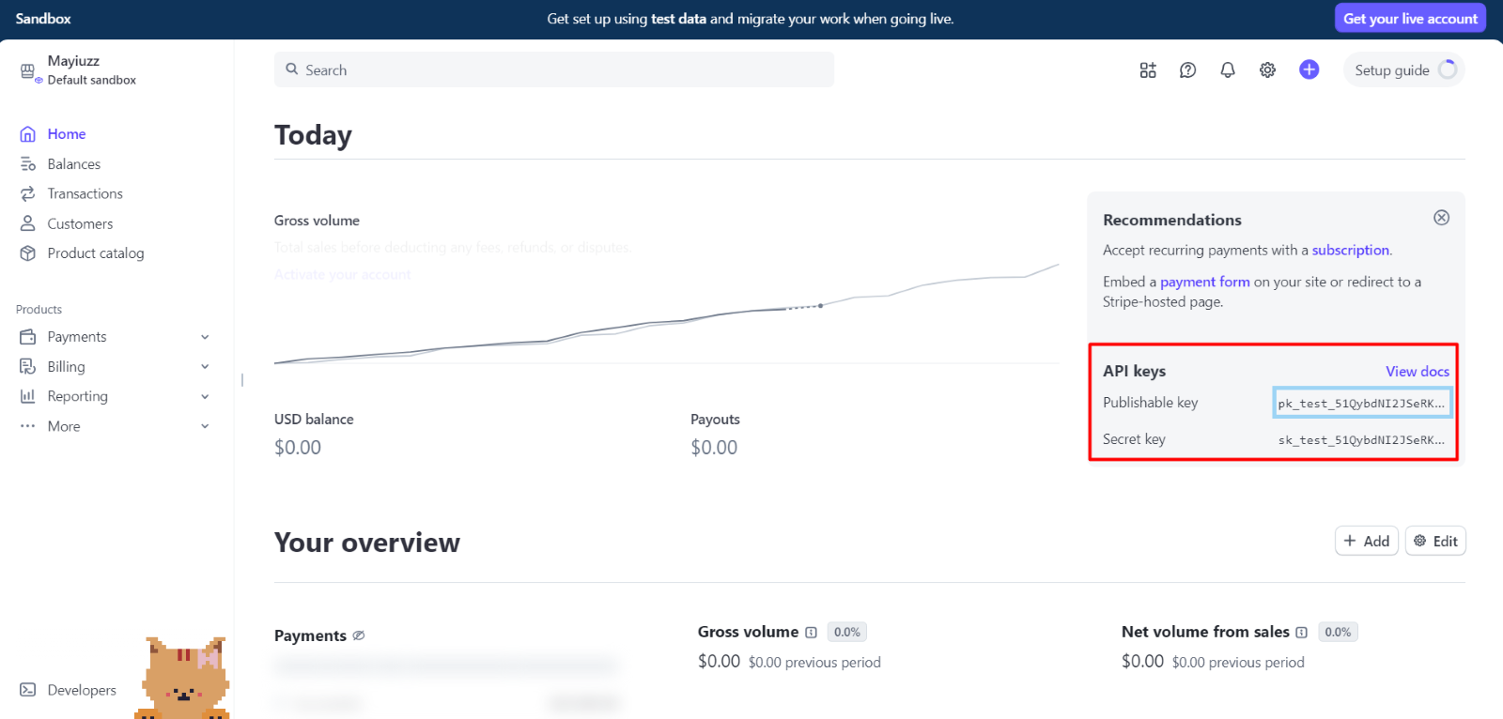Image resolution: width=1503 pixels, height=719 pixels.
Task: Open Developers at the sidebar bottom
Action: pos(82,690)
